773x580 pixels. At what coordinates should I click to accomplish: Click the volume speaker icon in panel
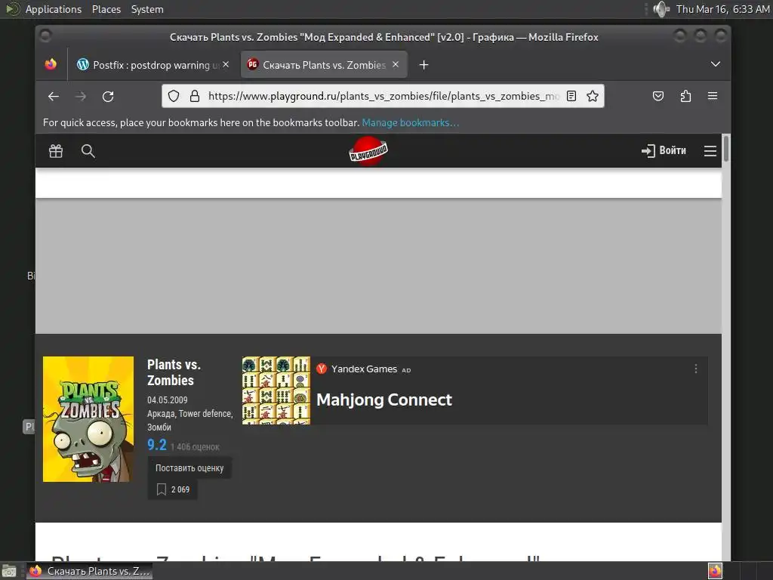pyautogui.click(x=661, y=9)
